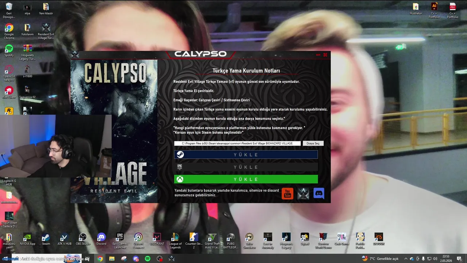The image size is (467, 263).
Task: Select the Sequence 02 video file icon
Action: pos(27,92)
